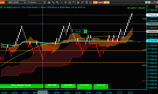This screenshot has width=158, height=94.
Task: Toggle the Cloud button
Action: click(100, 3)
